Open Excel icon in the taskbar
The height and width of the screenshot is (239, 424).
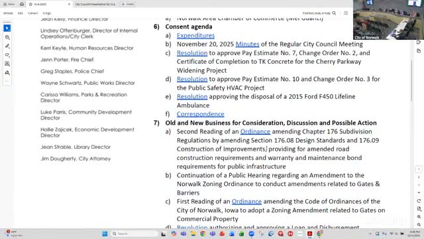[241, 234]
